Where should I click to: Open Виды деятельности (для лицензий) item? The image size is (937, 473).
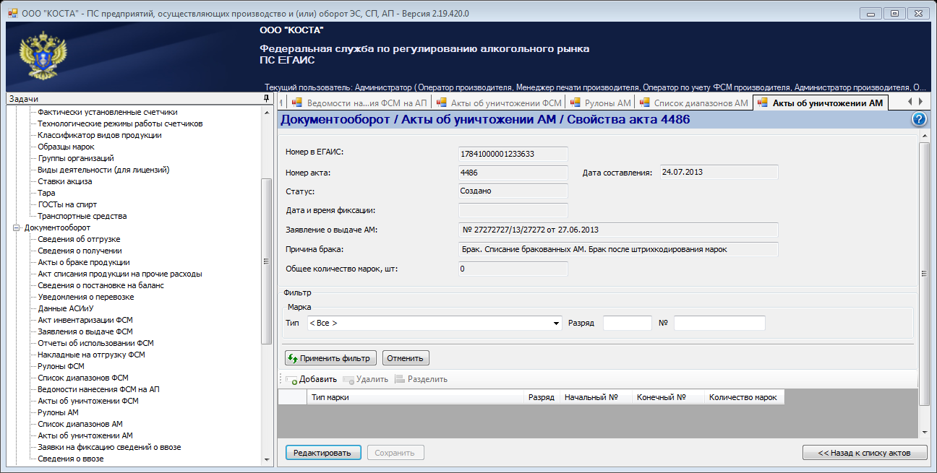pos(103,170)
